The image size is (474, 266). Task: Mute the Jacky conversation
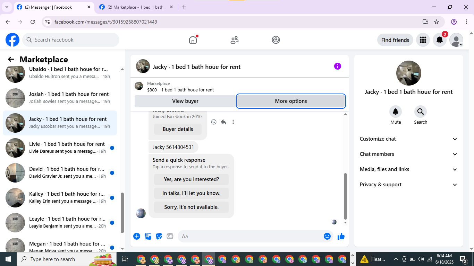396,112
